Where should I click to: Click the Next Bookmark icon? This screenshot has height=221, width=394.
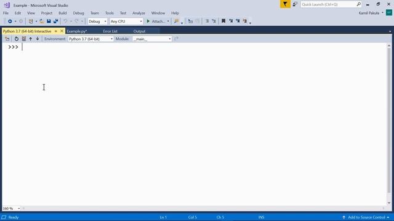238,21
